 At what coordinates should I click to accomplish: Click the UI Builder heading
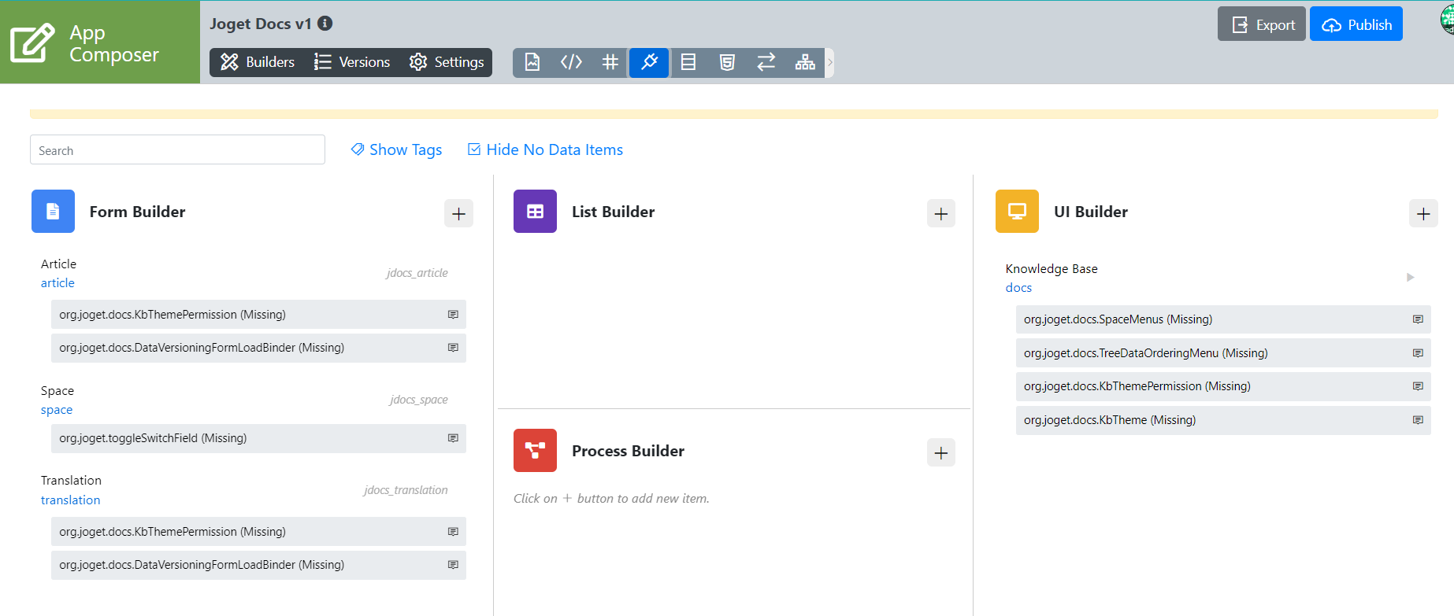[1091, 212]
